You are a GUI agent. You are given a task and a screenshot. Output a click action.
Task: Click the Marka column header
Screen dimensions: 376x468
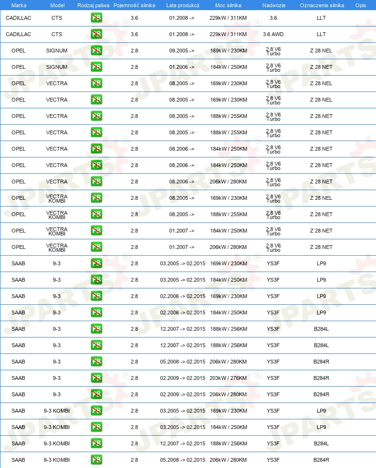[19, 5]
